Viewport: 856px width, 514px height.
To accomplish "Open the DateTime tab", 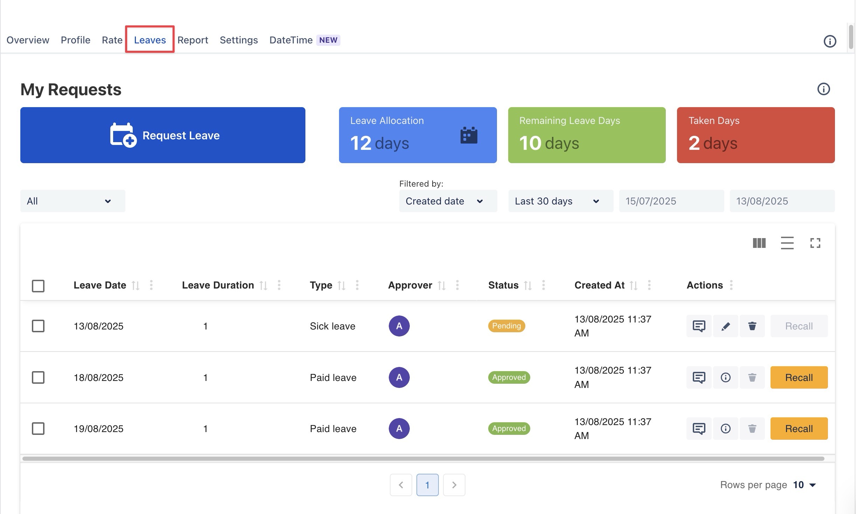I will 291,40.
